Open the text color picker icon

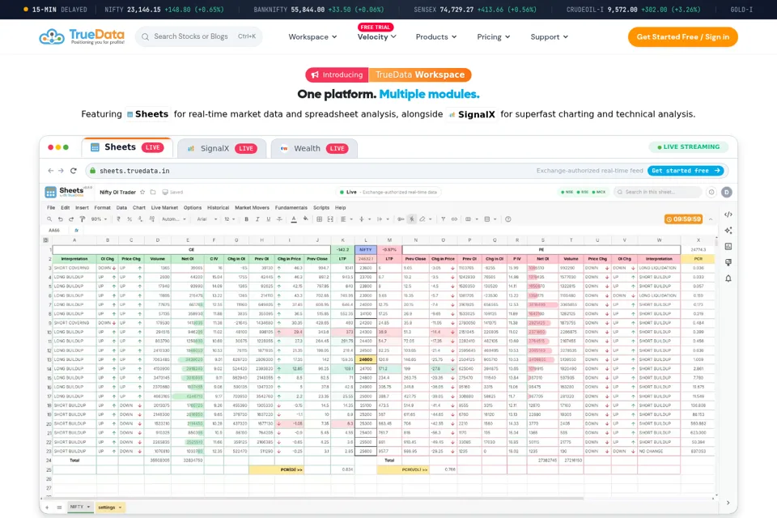293,219
